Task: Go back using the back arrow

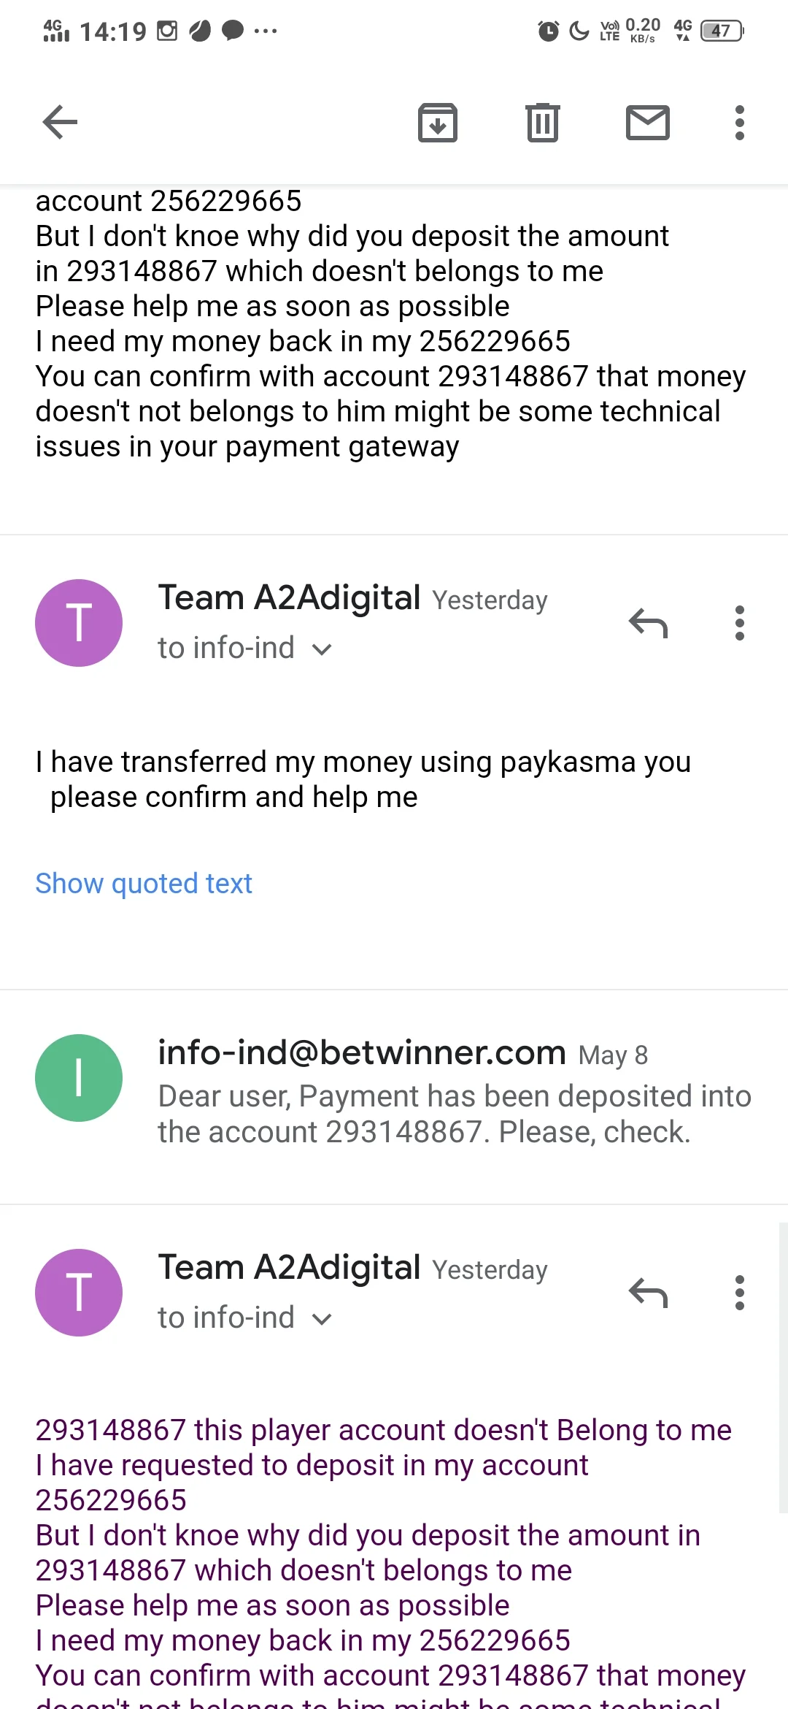Action: tap(60, 122)
